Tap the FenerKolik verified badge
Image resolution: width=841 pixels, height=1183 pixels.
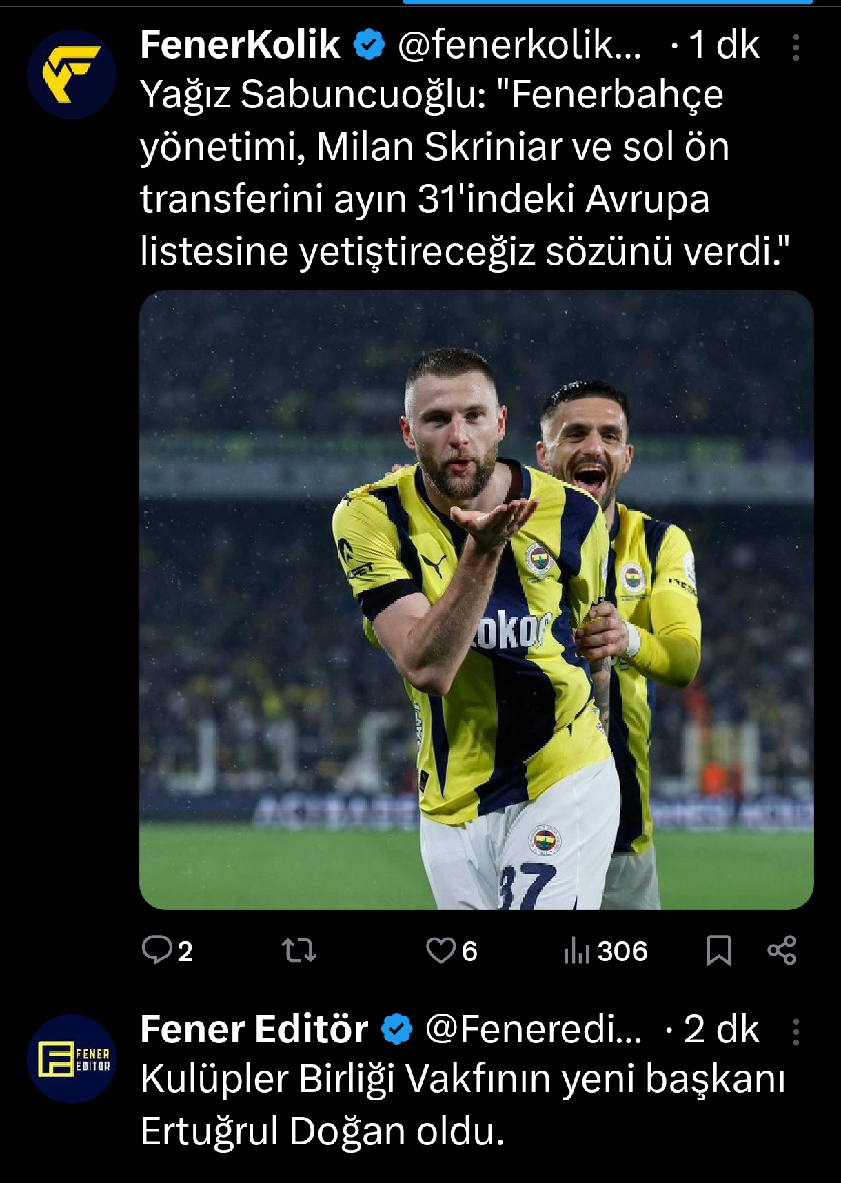click(369, 45)
